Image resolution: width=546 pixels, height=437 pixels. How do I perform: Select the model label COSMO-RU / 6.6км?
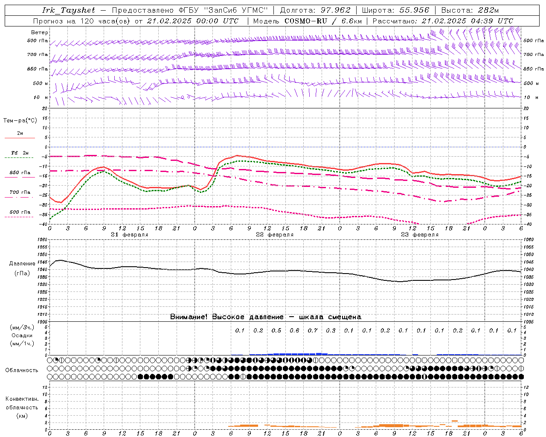pos(323,21)
